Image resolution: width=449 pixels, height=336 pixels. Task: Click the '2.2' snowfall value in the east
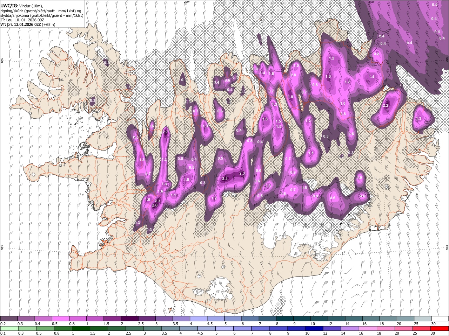click(386, 105)
